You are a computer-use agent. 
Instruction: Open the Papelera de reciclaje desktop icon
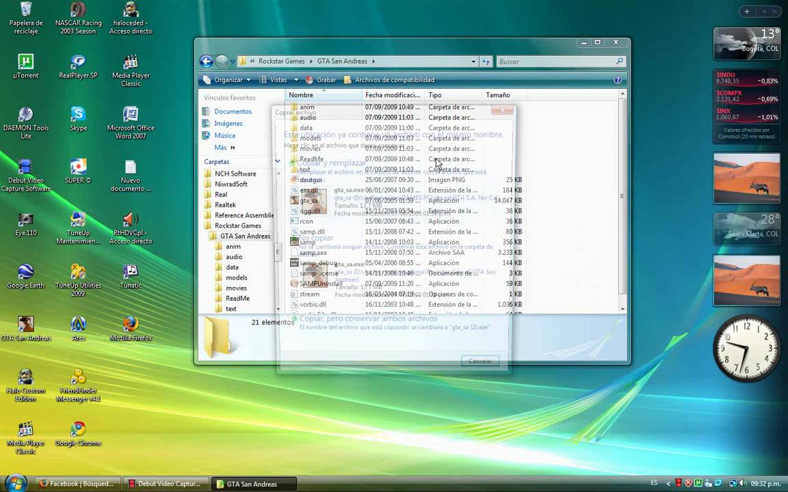coord(25,18)
